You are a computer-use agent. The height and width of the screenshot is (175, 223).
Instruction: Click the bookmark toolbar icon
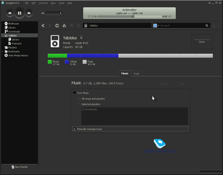point(71,25)
